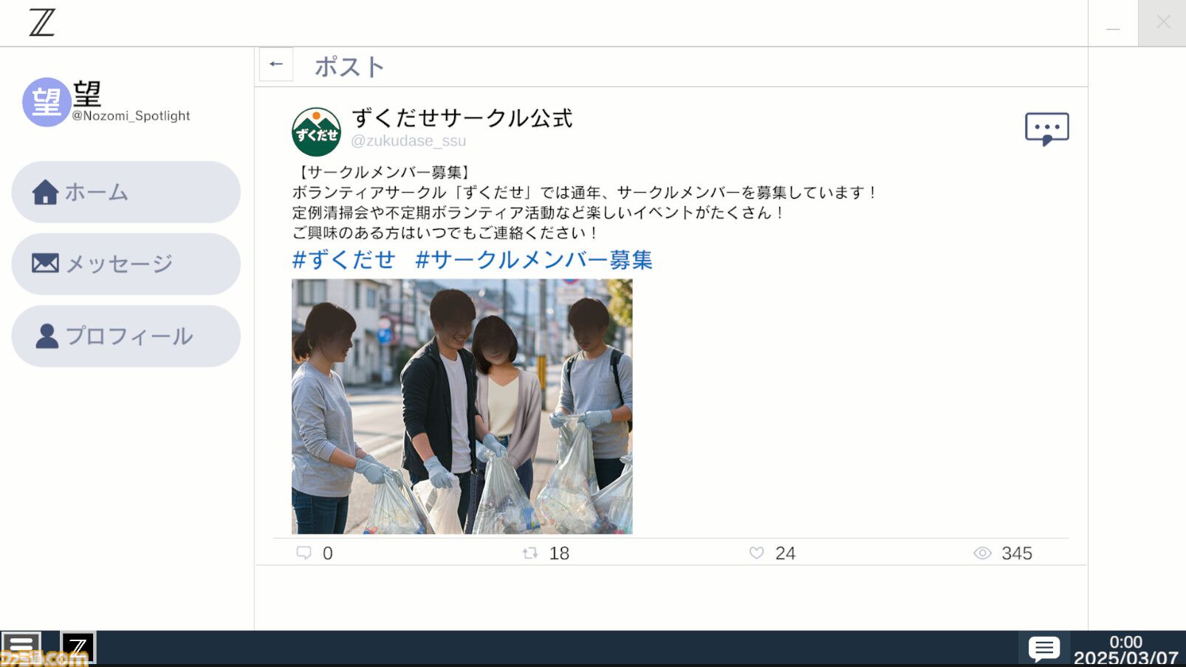Go back with the arrow button beside ポスト

(276, 64)
